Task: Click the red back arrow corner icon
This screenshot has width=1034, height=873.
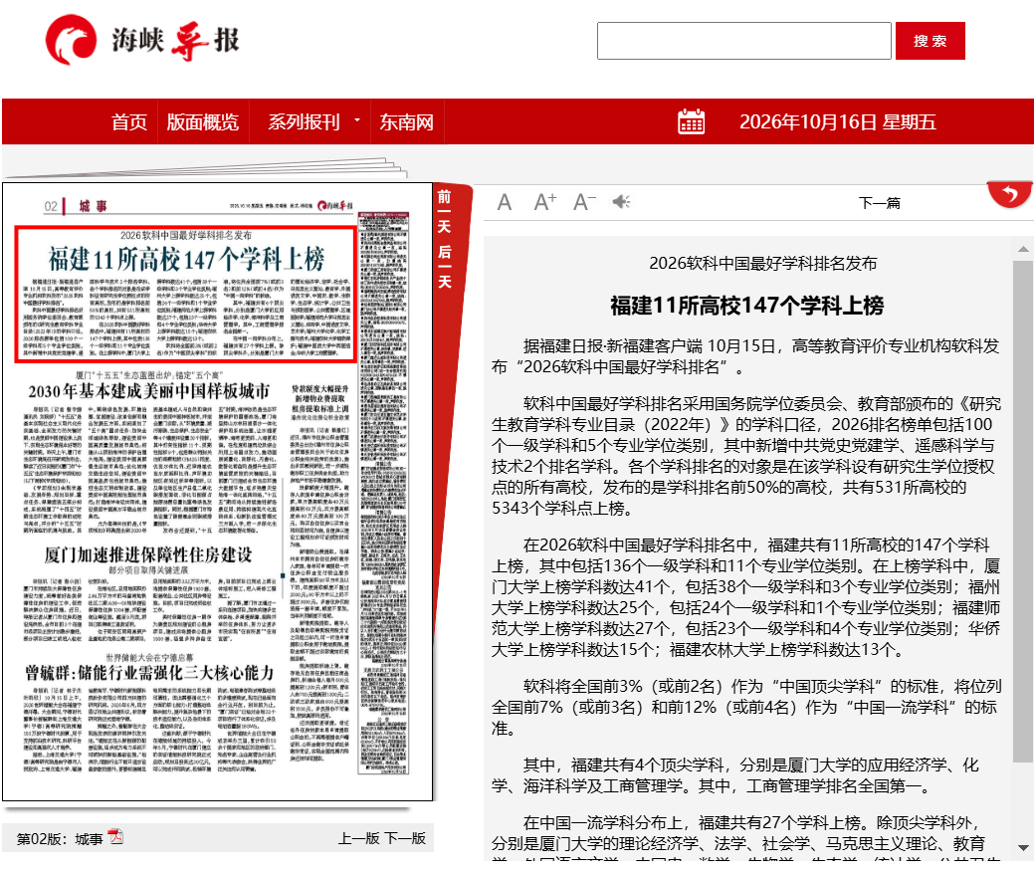Action: [x=1010, y=194]
